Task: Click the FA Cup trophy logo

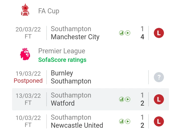Action: point(25,10)
